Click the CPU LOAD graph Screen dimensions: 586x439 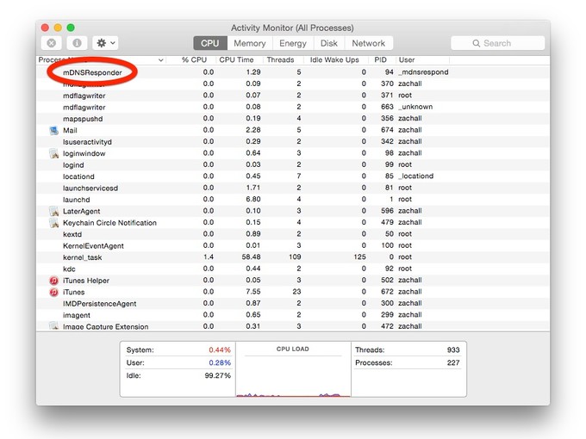293,369
